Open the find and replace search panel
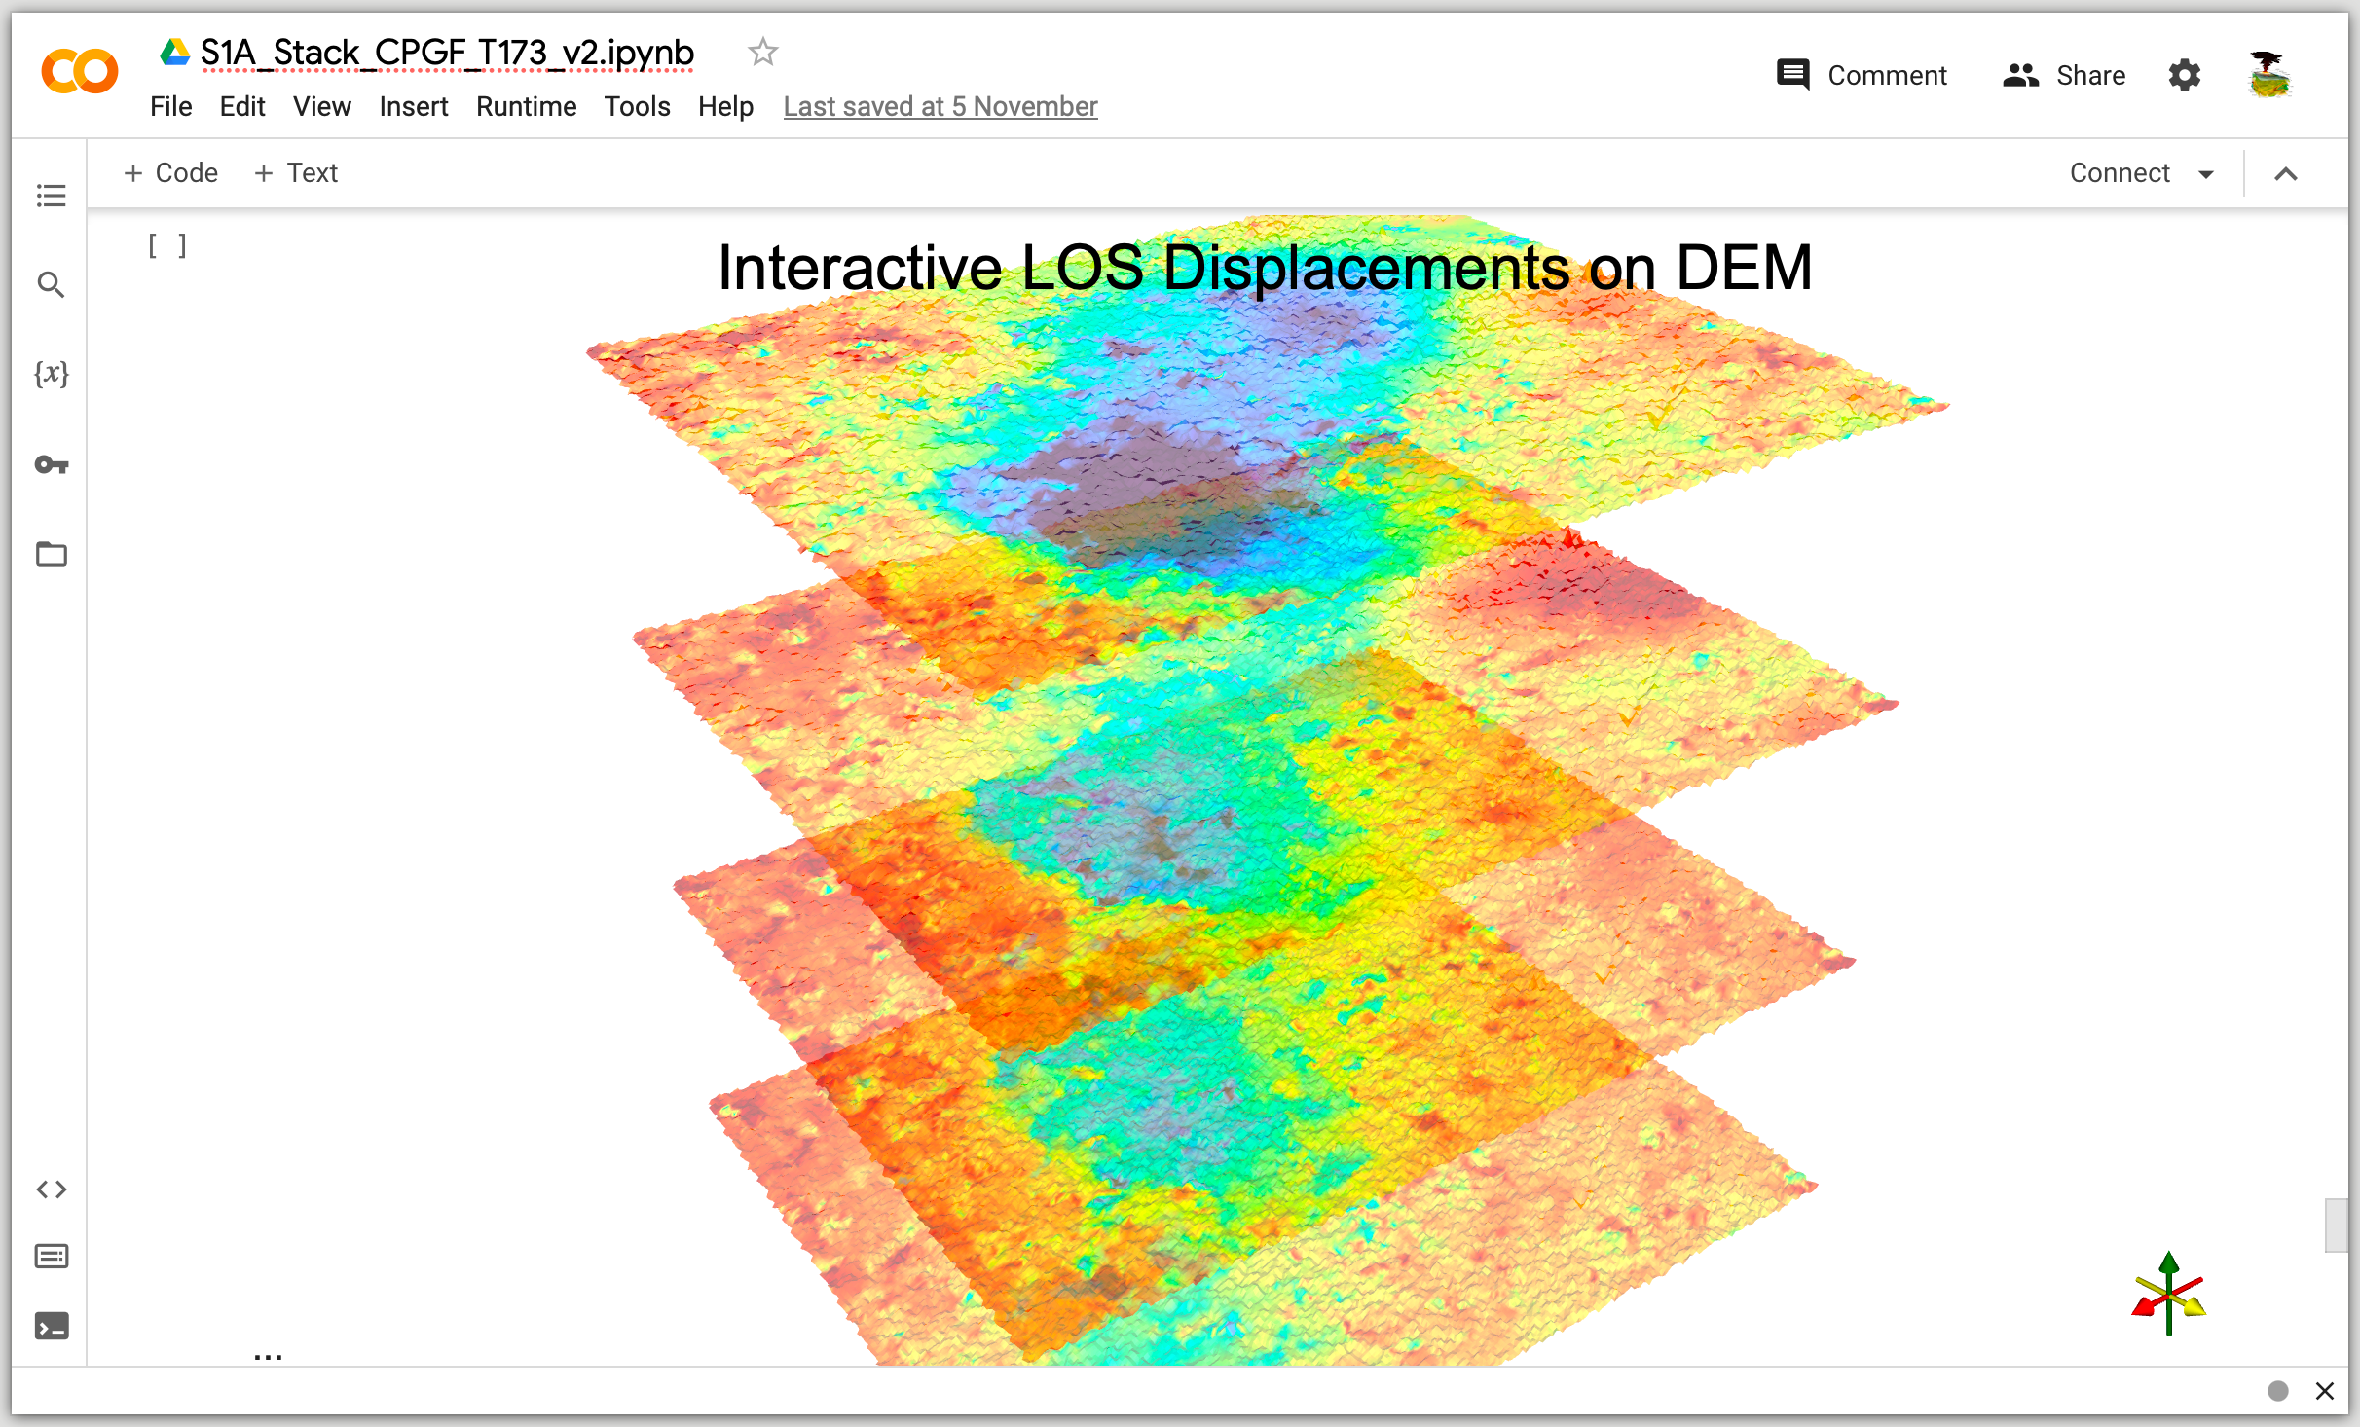Screen dimensions: 2360x1427 click(51, 285)
